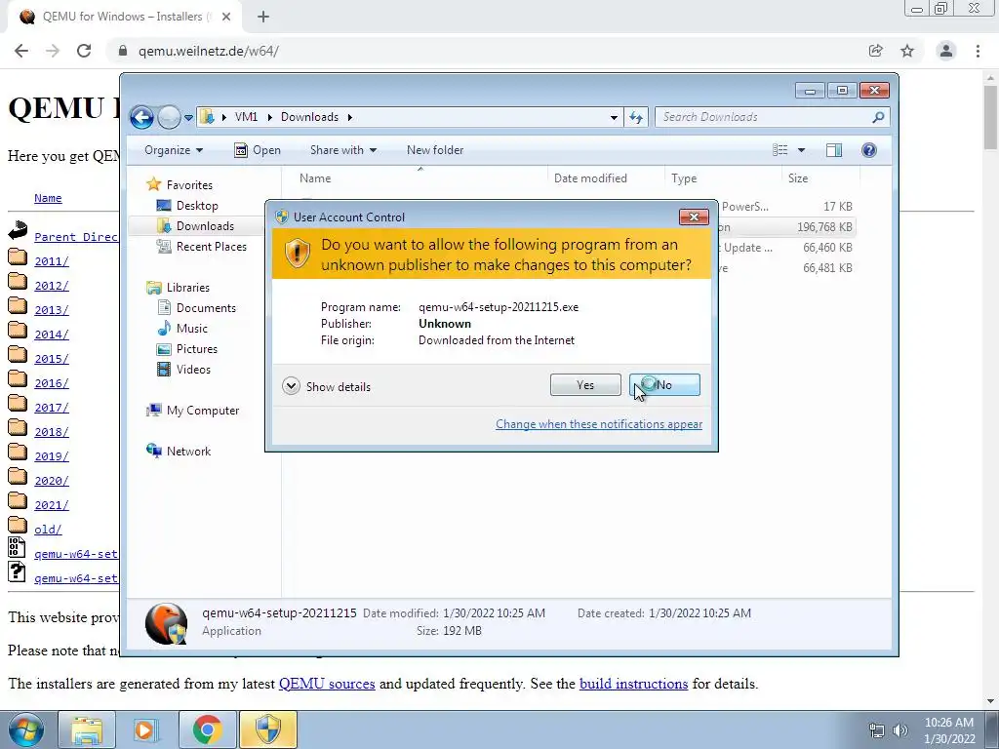Click the taskbar clock
This screenshot has width=999, height=749.
coord(949,730)
